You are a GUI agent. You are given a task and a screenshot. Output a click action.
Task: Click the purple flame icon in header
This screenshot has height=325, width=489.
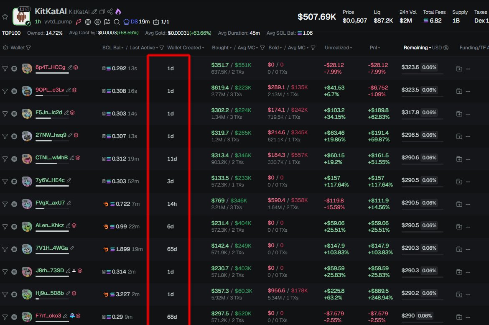pos(118,12)
